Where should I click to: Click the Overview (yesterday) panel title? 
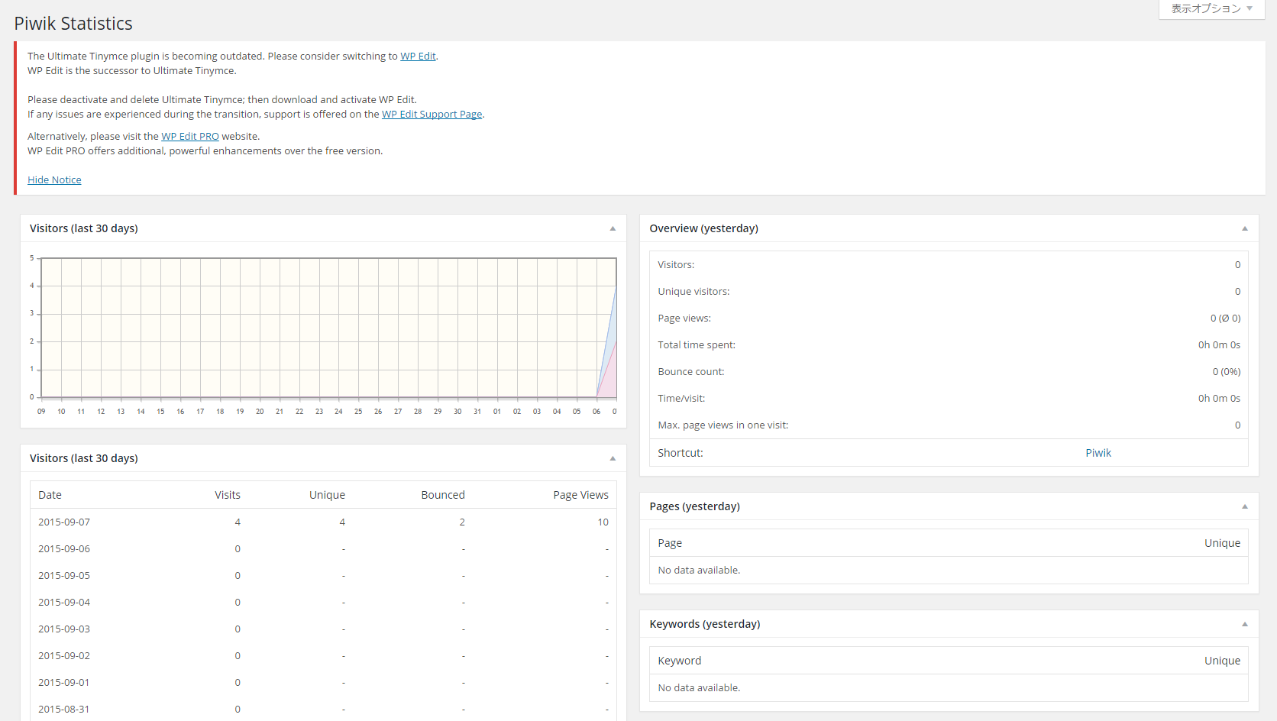[703, 228]
